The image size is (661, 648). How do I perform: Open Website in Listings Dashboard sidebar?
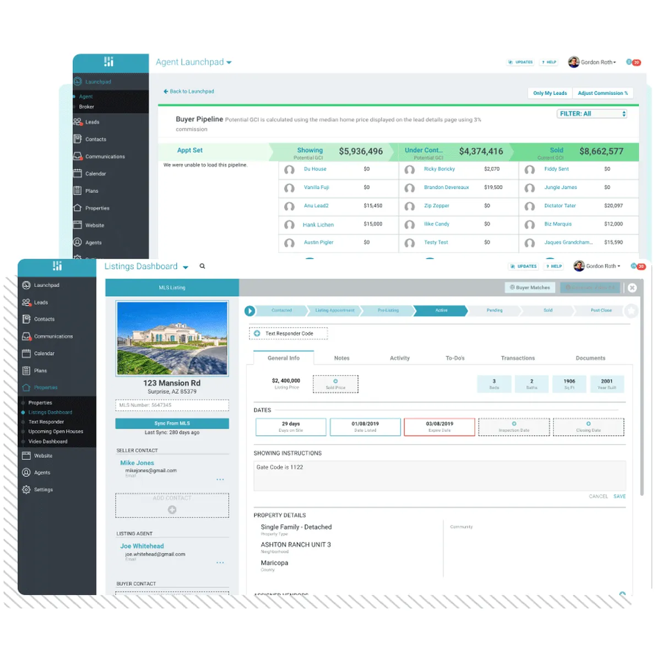[43, 456]
